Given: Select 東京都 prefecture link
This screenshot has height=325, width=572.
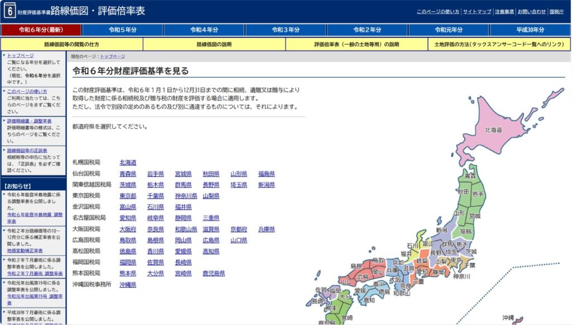Looking at the screenshot, I should coord(128,196).
